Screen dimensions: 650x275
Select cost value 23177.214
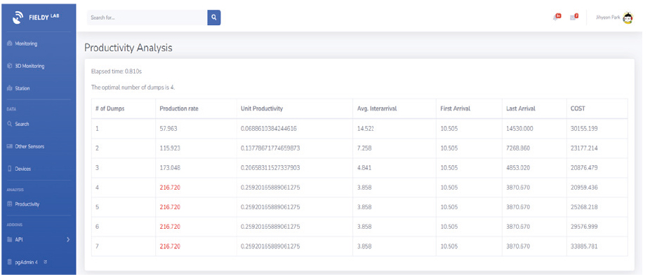(x=584, y=148)
